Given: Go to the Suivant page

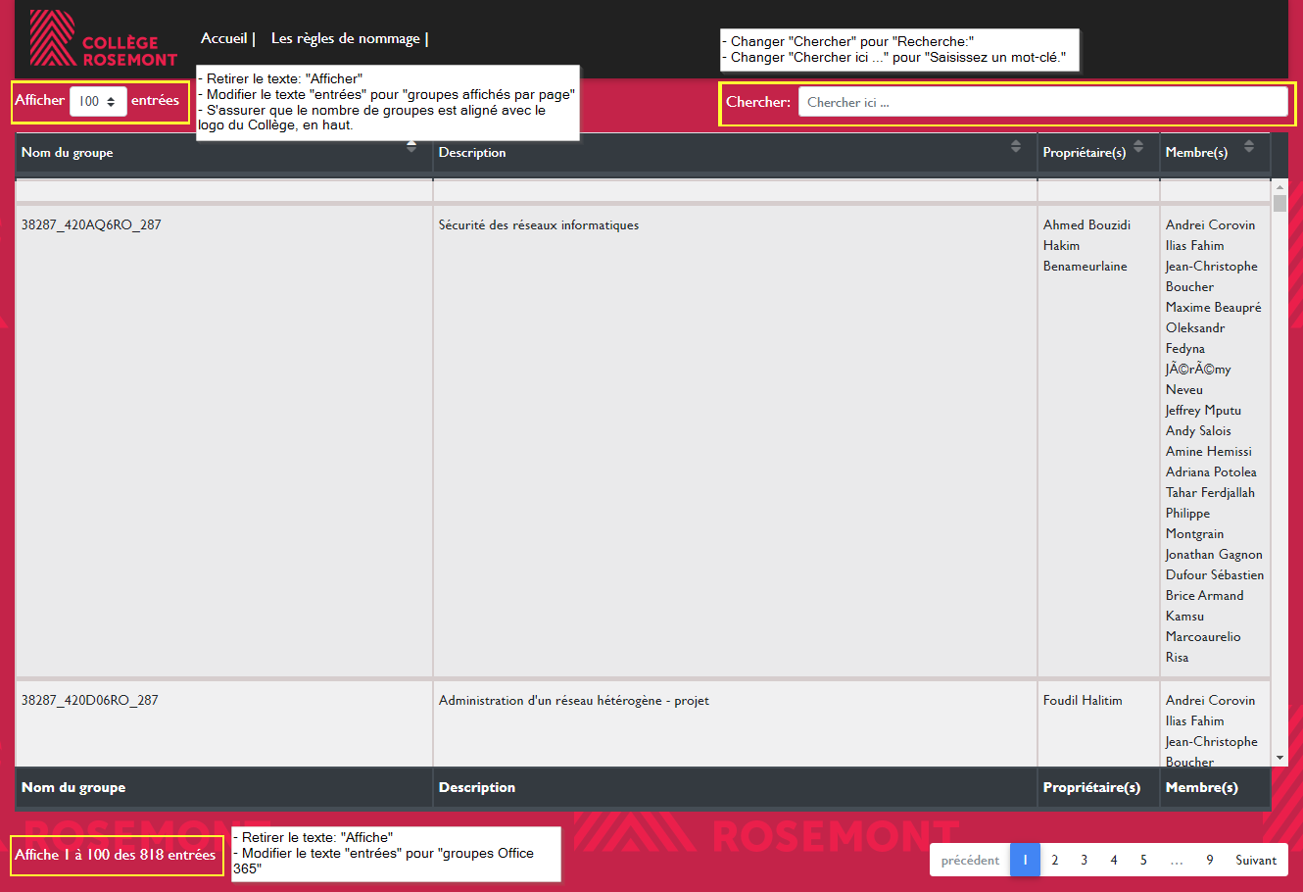Looking at the screenshot, I should (x=1255, y=860).
